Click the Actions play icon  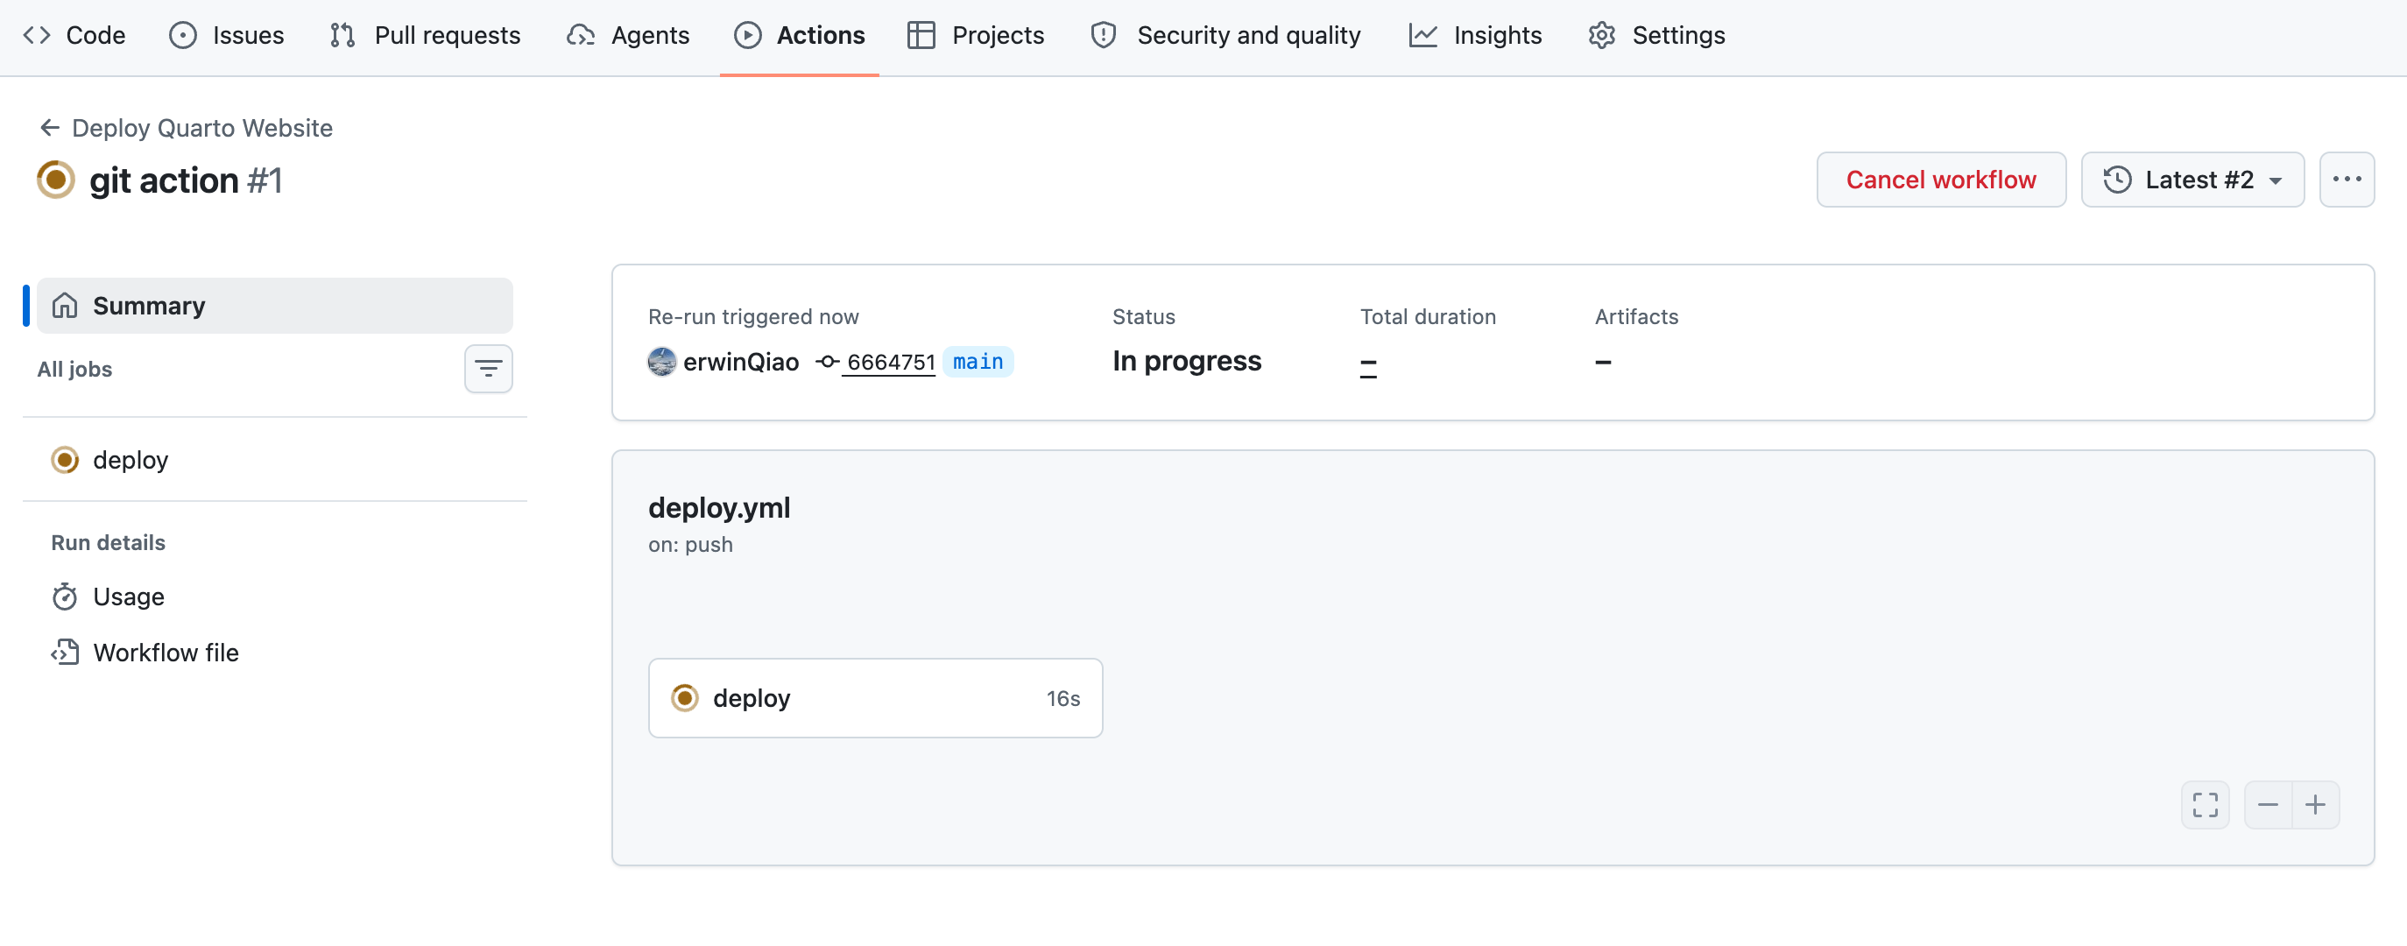(747, 36)
